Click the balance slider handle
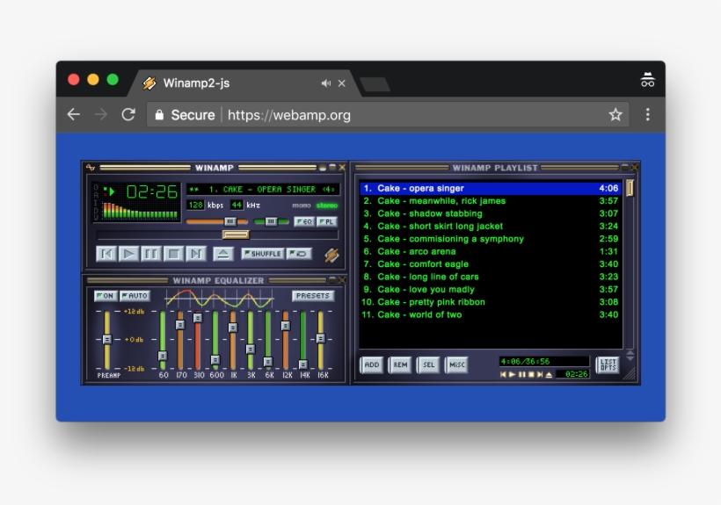721x505 pixels. coord(272,221)
